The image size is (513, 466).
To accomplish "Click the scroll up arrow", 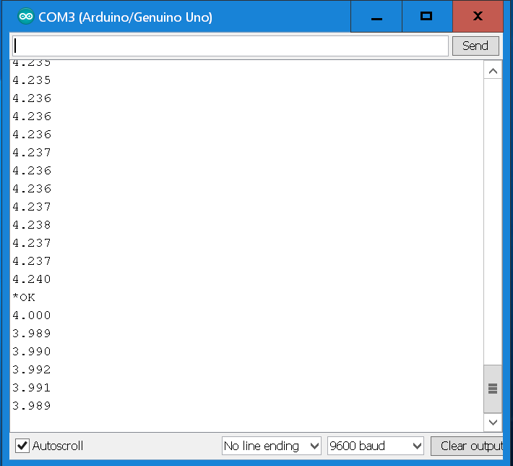I will (493, 71).
